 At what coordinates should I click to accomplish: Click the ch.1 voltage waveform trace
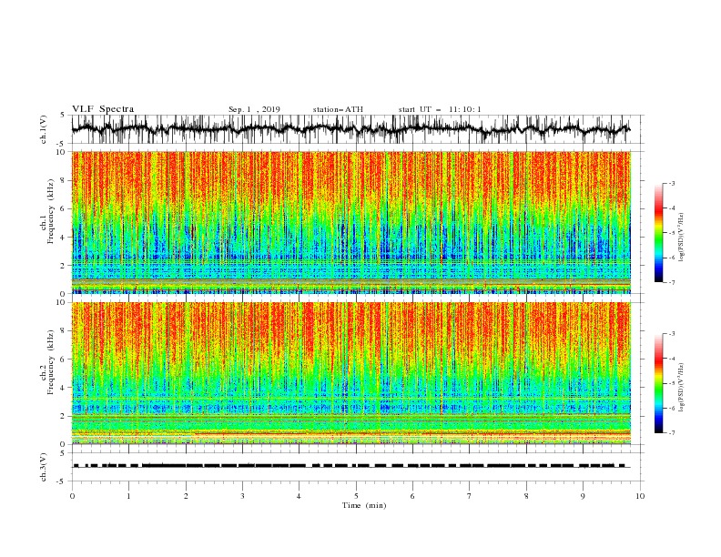(x=350, y=129)
